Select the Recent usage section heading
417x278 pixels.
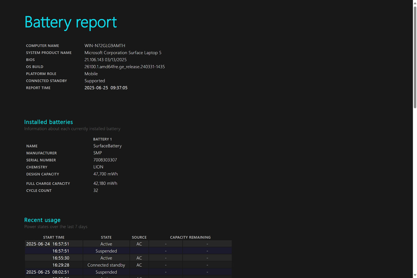pos(42,220)
